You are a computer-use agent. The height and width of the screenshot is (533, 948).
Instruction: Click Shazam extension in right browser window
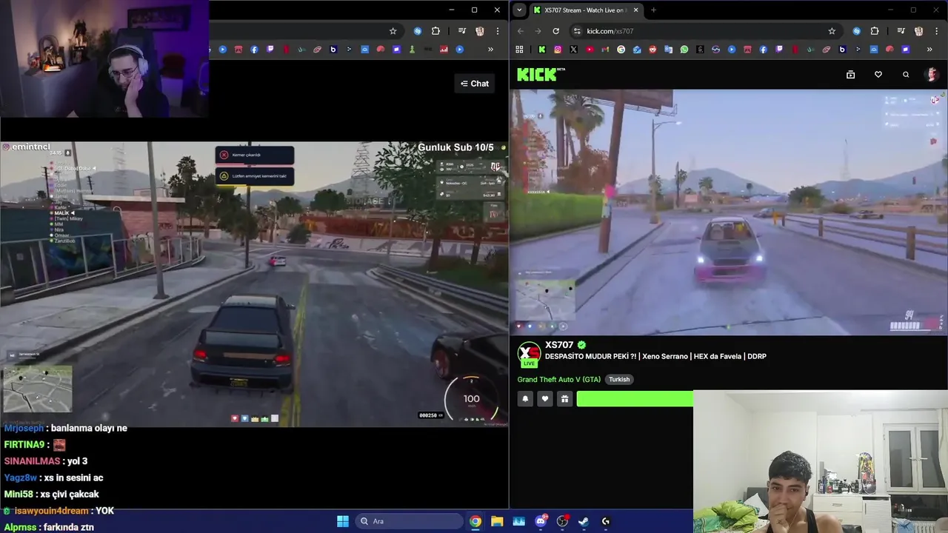856,31
